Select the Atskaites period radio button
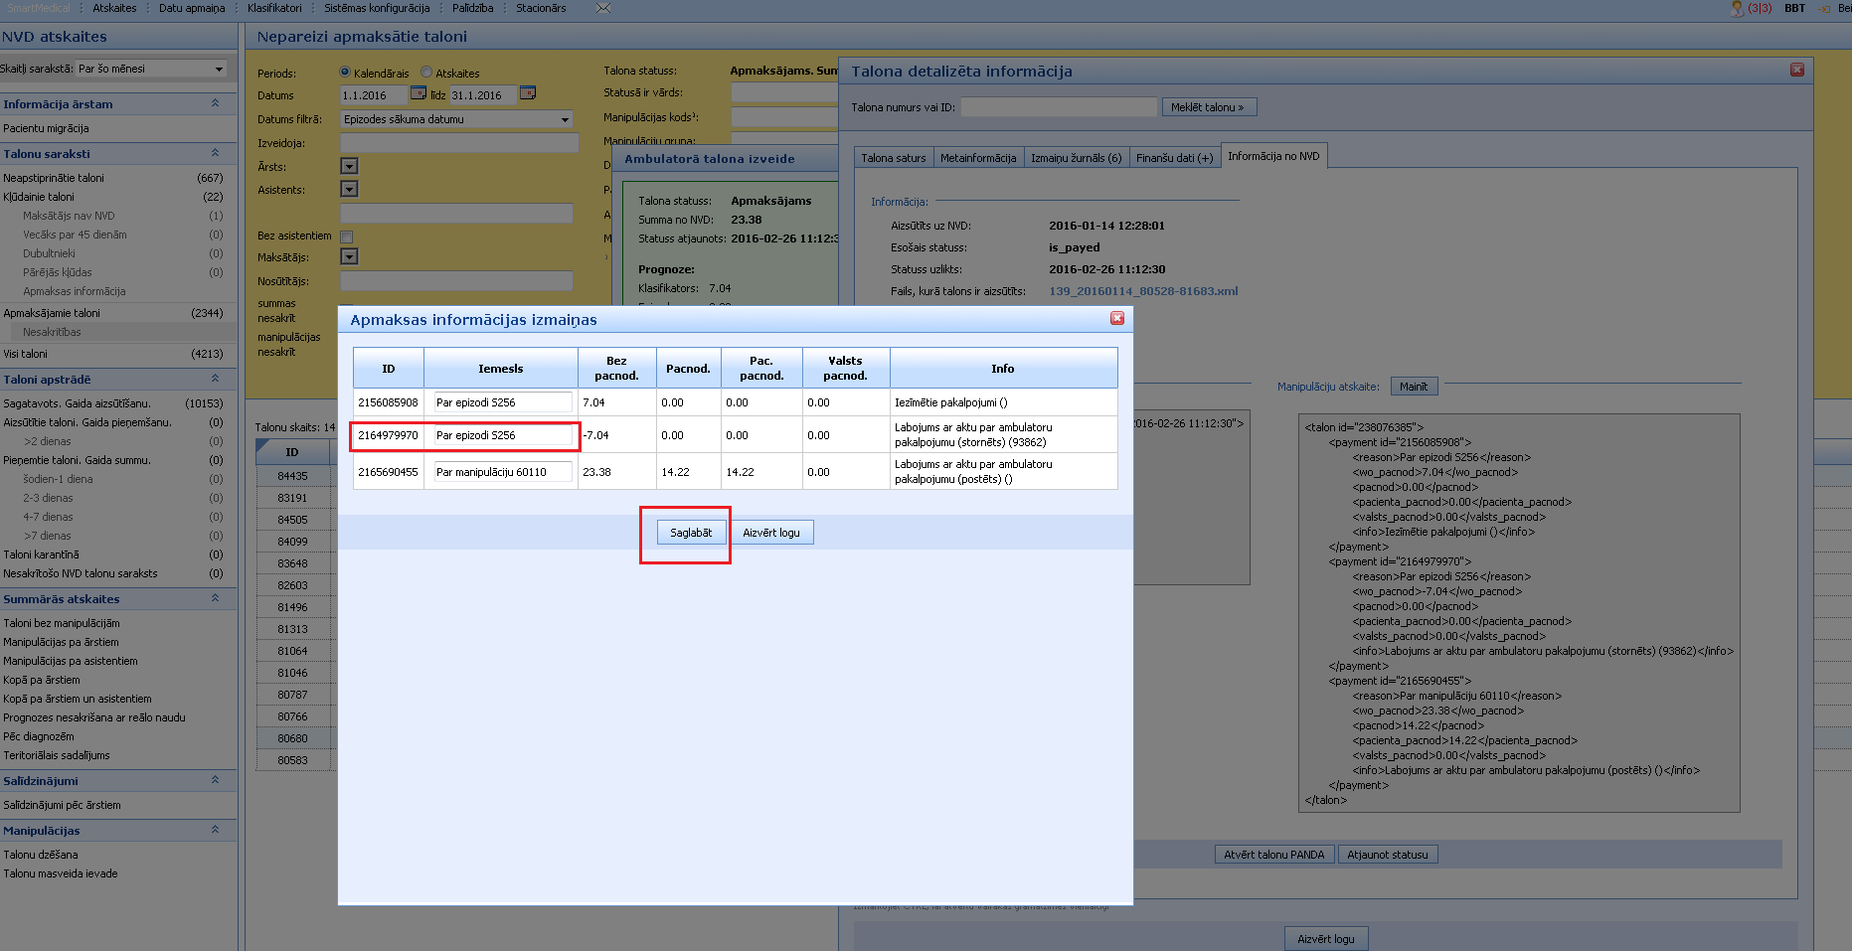This screenshot has height=951, width=1852. (x=426, y=72)
